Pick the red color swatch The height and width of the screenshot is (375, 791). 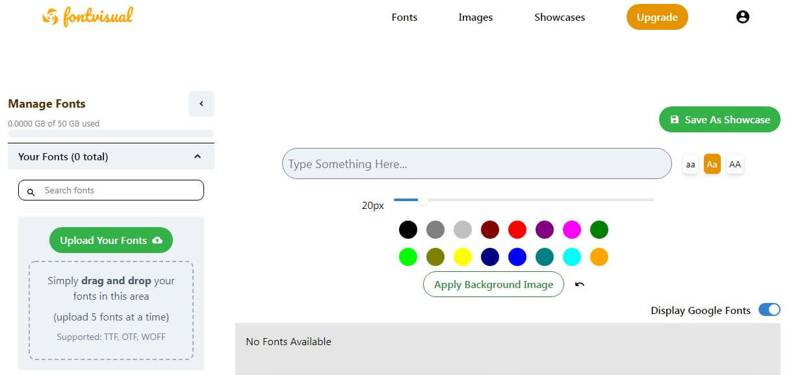(x=517, y=230)
